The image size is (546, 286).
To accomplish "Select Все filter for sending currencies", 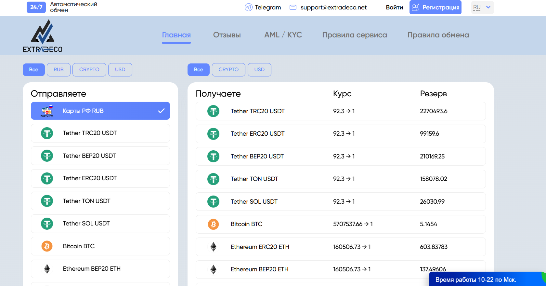I will coord(34,70).
